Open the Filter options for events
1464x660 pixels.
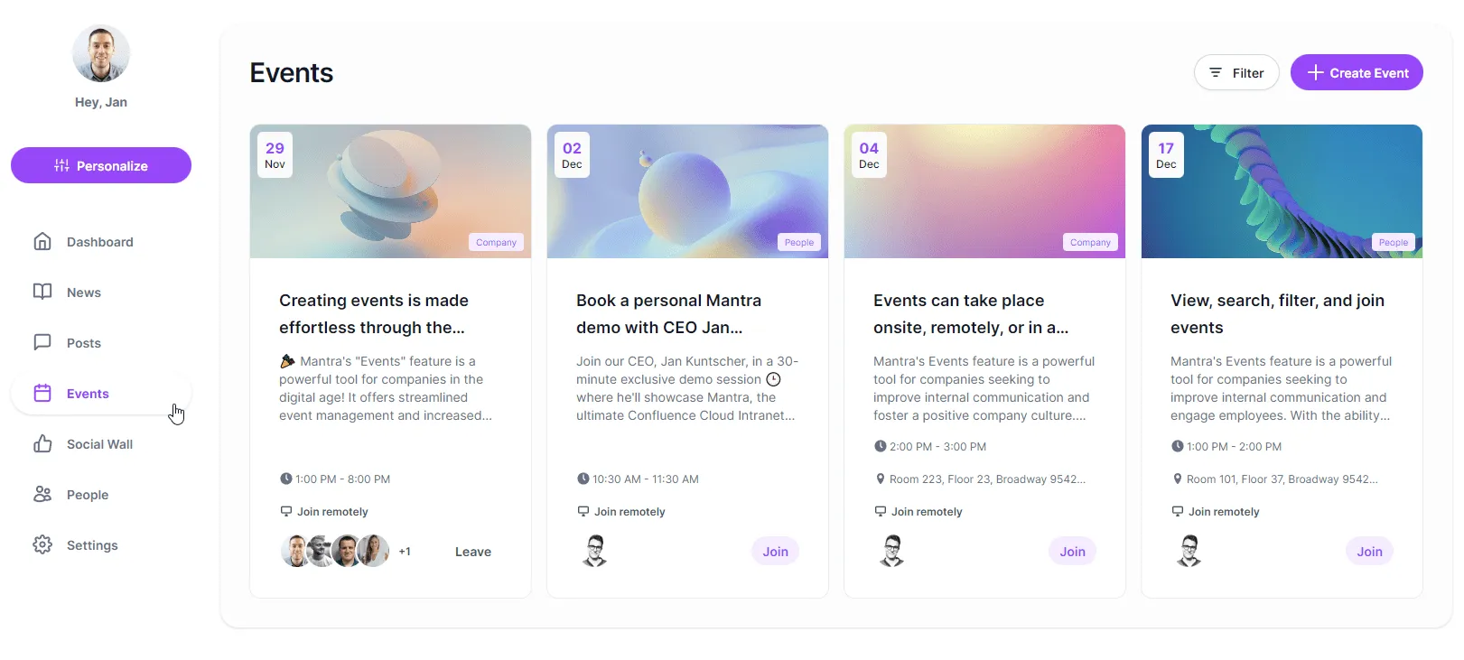(1236, 73)
